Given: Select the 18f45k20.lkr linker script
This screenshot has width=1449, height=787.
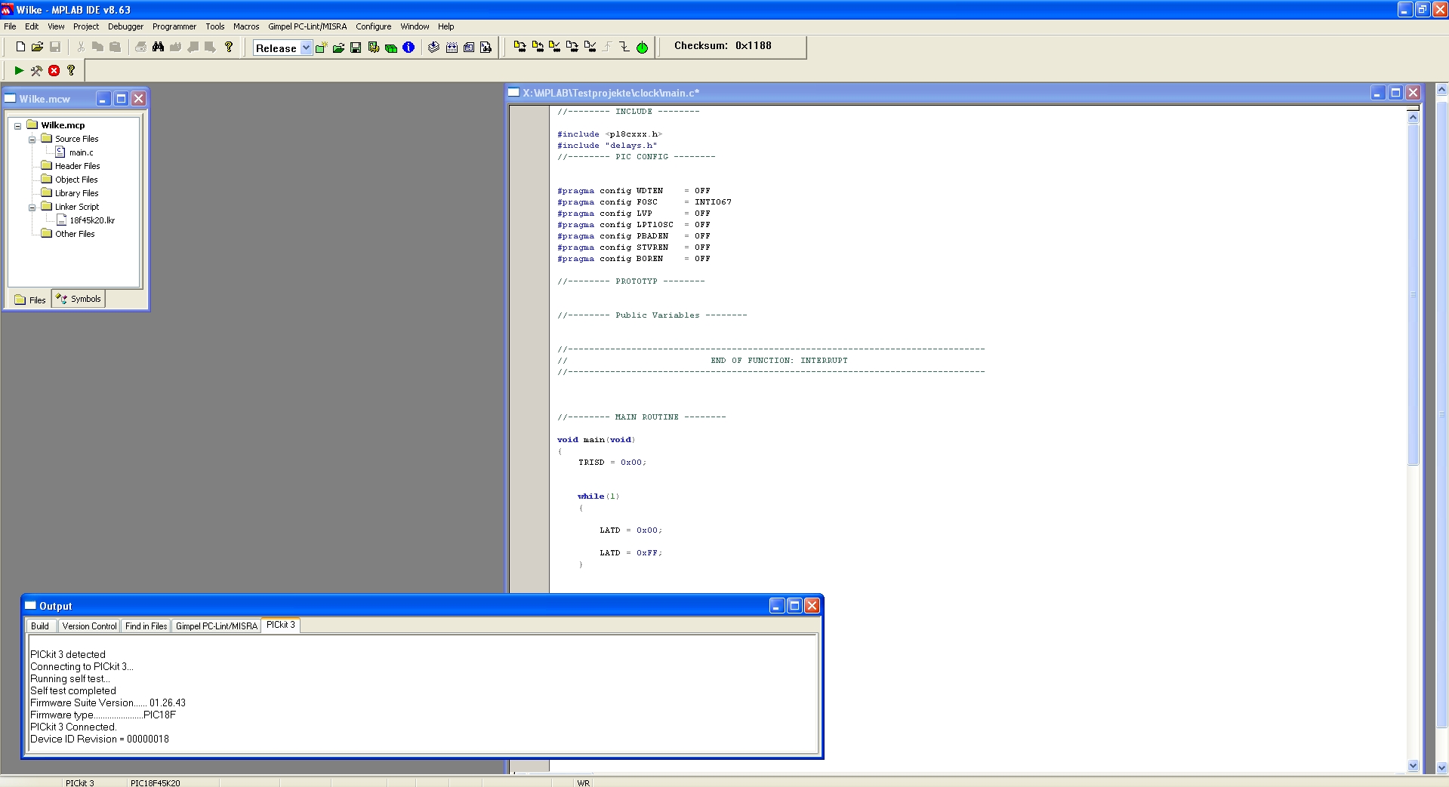Looking at the screenshot, I should (92, 220).
